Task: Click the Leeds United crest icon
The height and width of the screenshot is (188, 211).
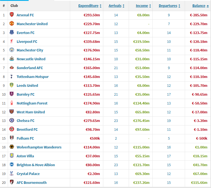Action: (12, 85)
